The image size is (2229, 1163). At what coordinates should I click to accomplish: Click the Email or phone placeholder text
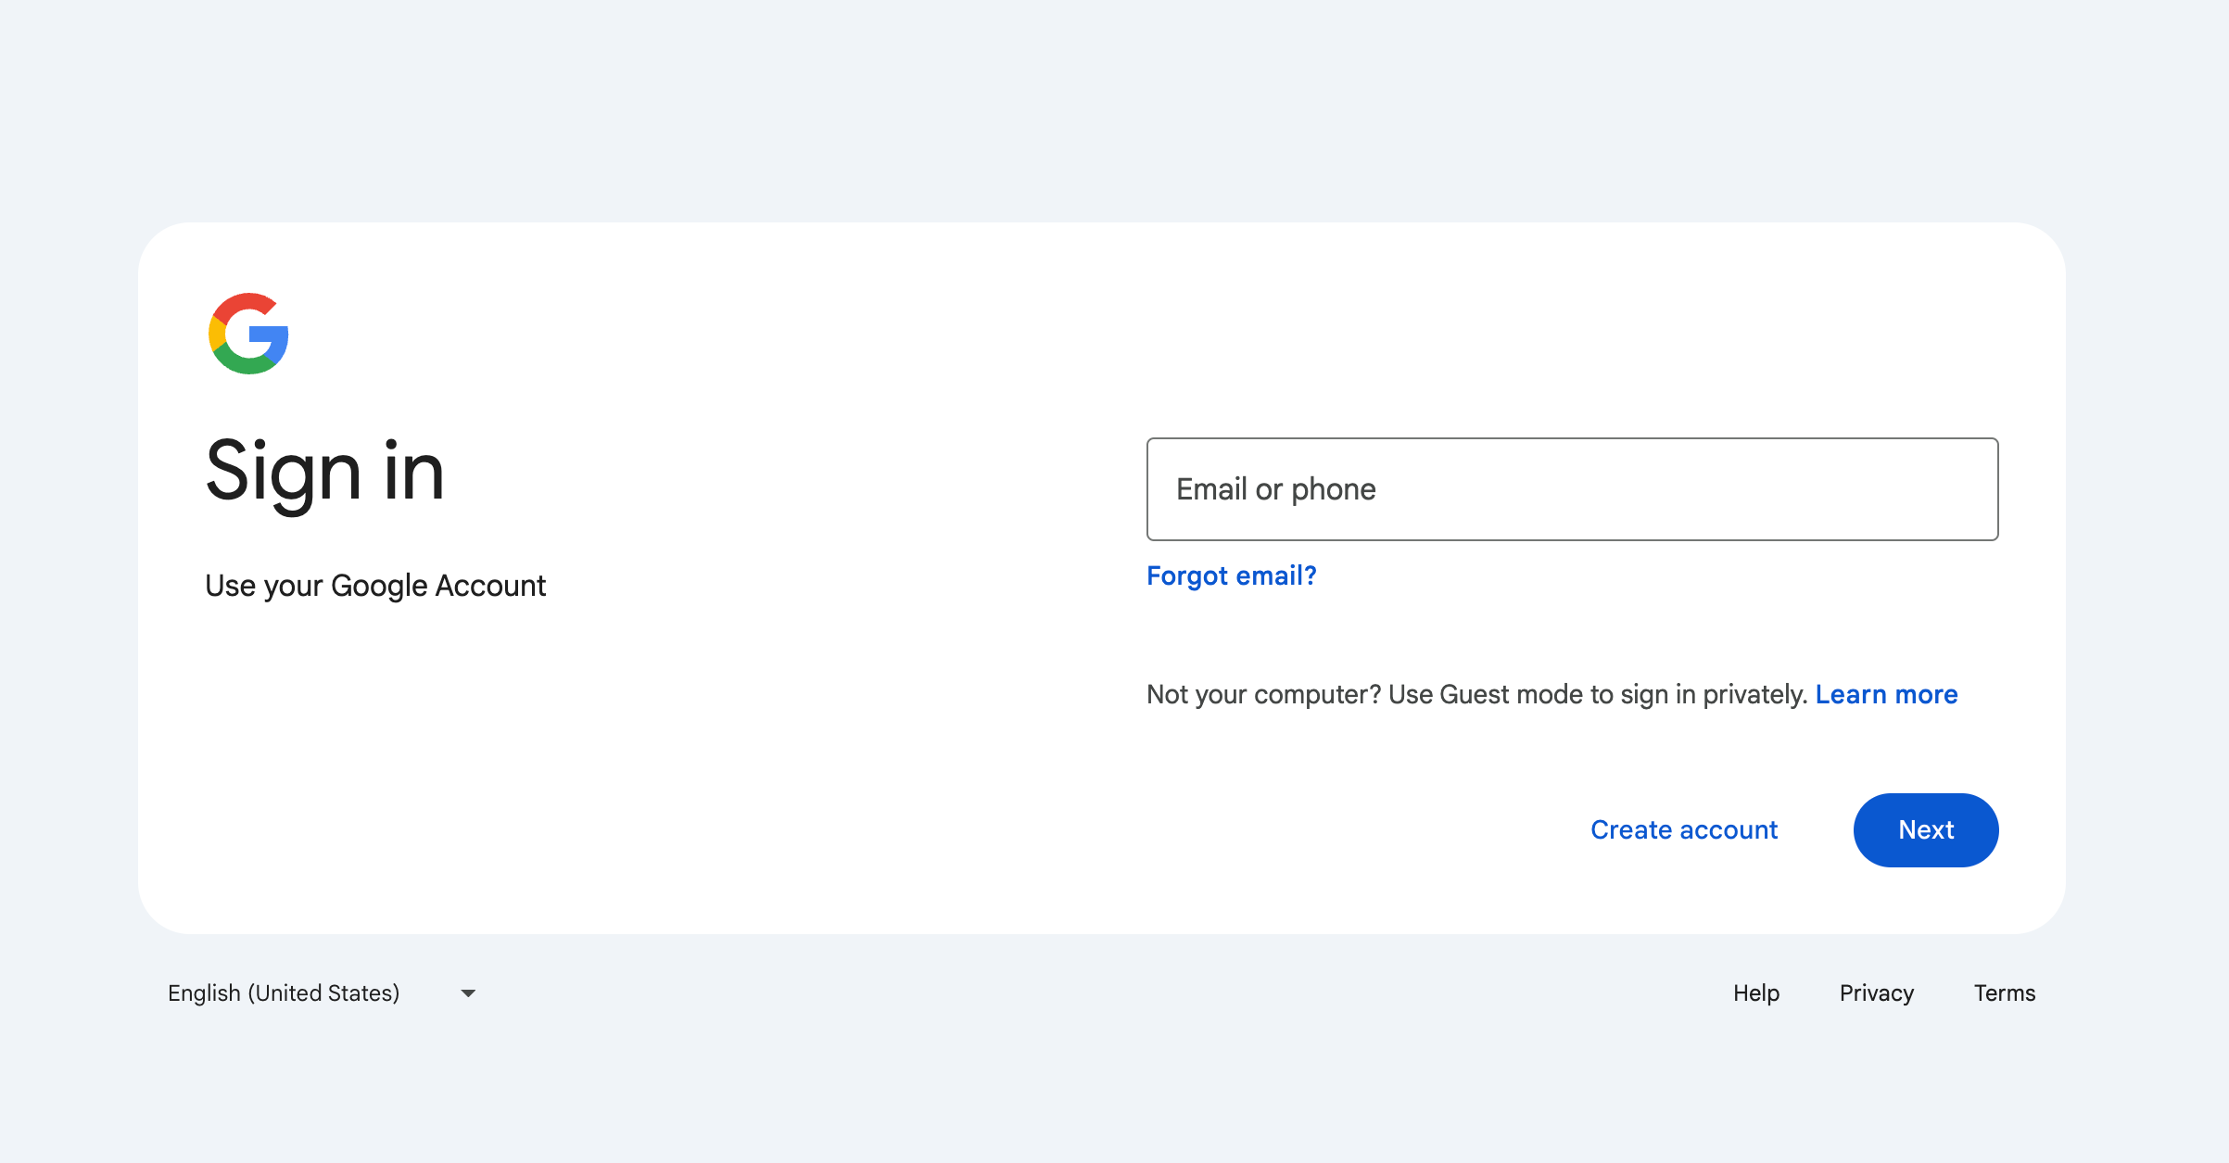click(1275, 489)
